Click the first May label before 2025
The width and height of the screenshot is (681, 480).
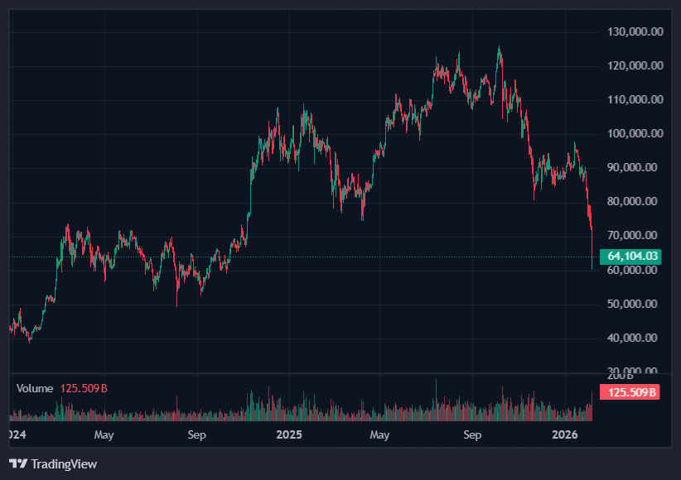pos(104,434)
